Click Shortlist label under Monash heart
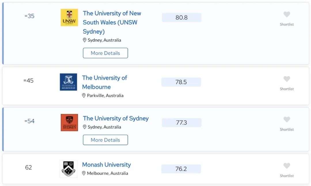 287,176
